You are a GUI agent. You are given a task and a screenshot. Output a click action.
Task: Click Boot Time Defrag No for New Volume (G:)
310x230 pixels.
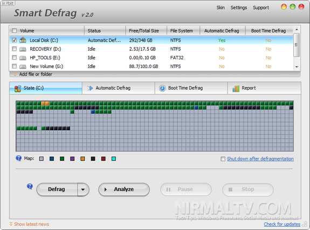pos(268,66)
